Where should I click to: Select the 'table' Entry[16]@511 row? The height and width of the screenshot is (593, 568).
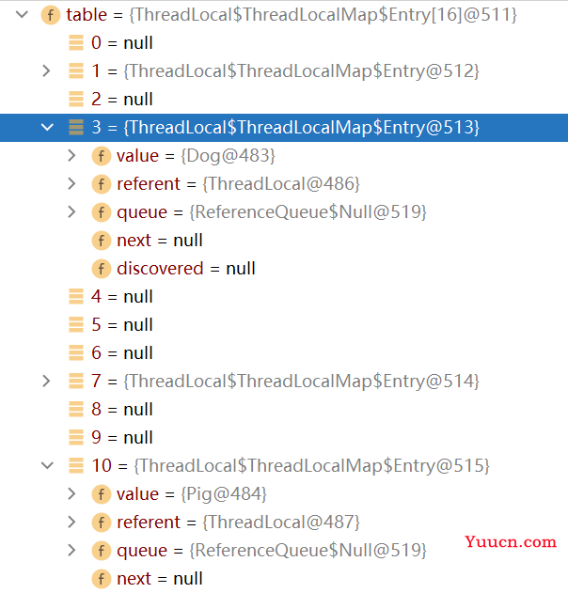284,15
